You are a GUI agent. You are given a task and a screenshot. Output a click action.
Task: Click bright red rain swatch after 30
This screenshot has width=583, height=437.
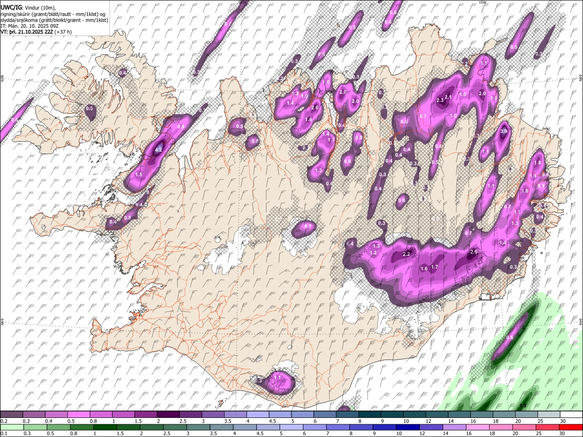pos(571,427)
